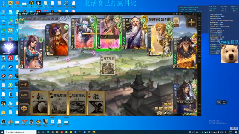Viewport: 239px width, 134px height.
Task: Toggle the 内 role badge on 神甘宁
Action: coord(92,21)
